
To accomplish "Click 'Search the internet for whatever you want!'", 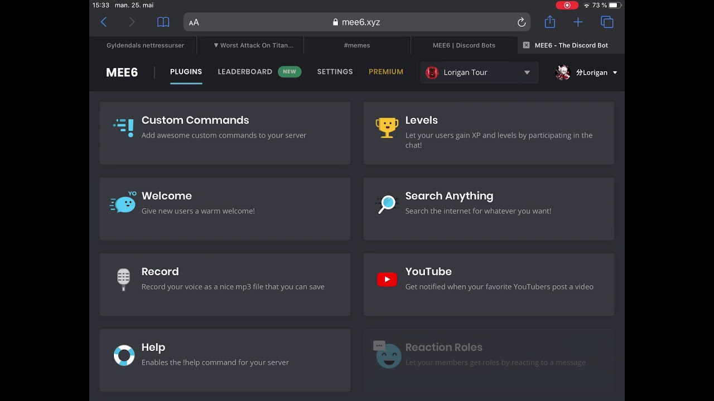I will point(478,211).
